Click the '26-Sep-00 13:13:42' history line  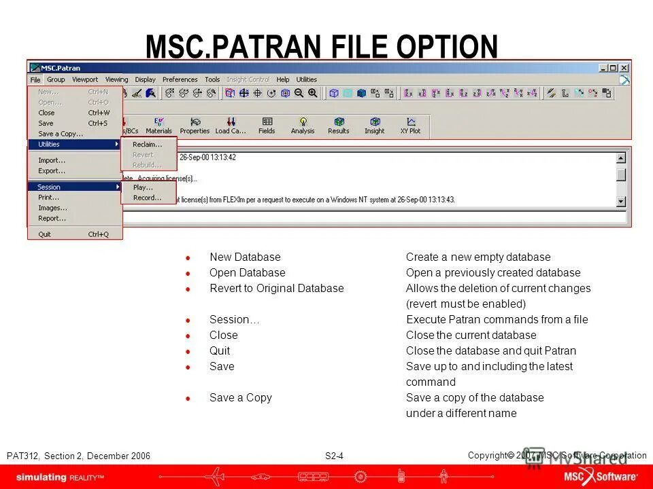click(207, 157)
